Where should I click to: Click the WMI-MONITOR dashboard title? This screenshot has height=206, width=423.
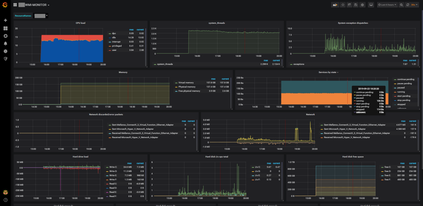click(36, 5)
